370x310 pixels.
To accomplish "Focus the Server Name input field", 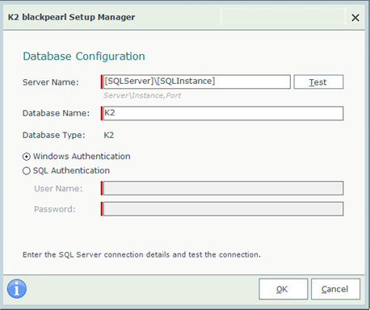I will (x=196, y=82).
